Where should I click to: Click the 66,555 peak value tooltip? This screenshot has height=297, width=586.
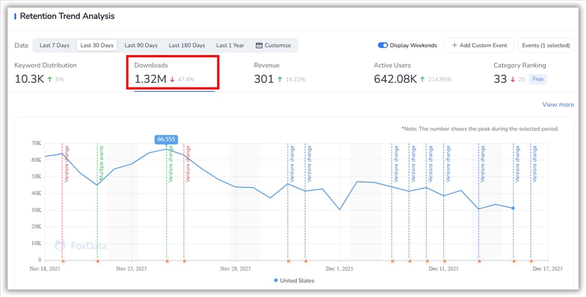pyautogui.click(x=166, y=139)
